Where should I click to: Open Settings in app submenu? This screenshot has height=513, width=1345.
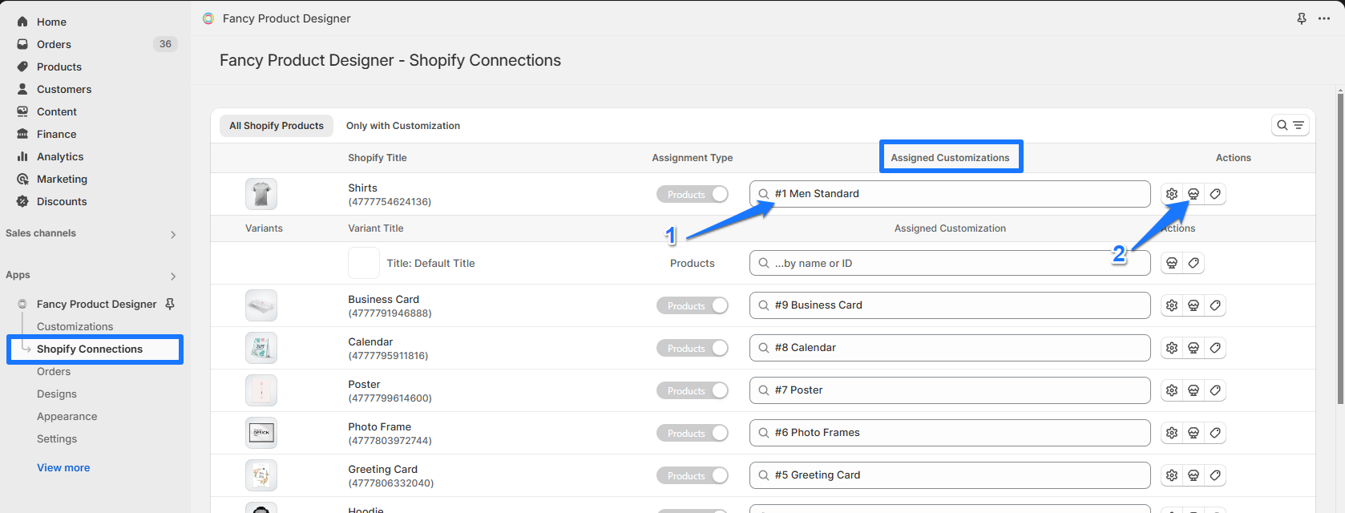(57, 438)
